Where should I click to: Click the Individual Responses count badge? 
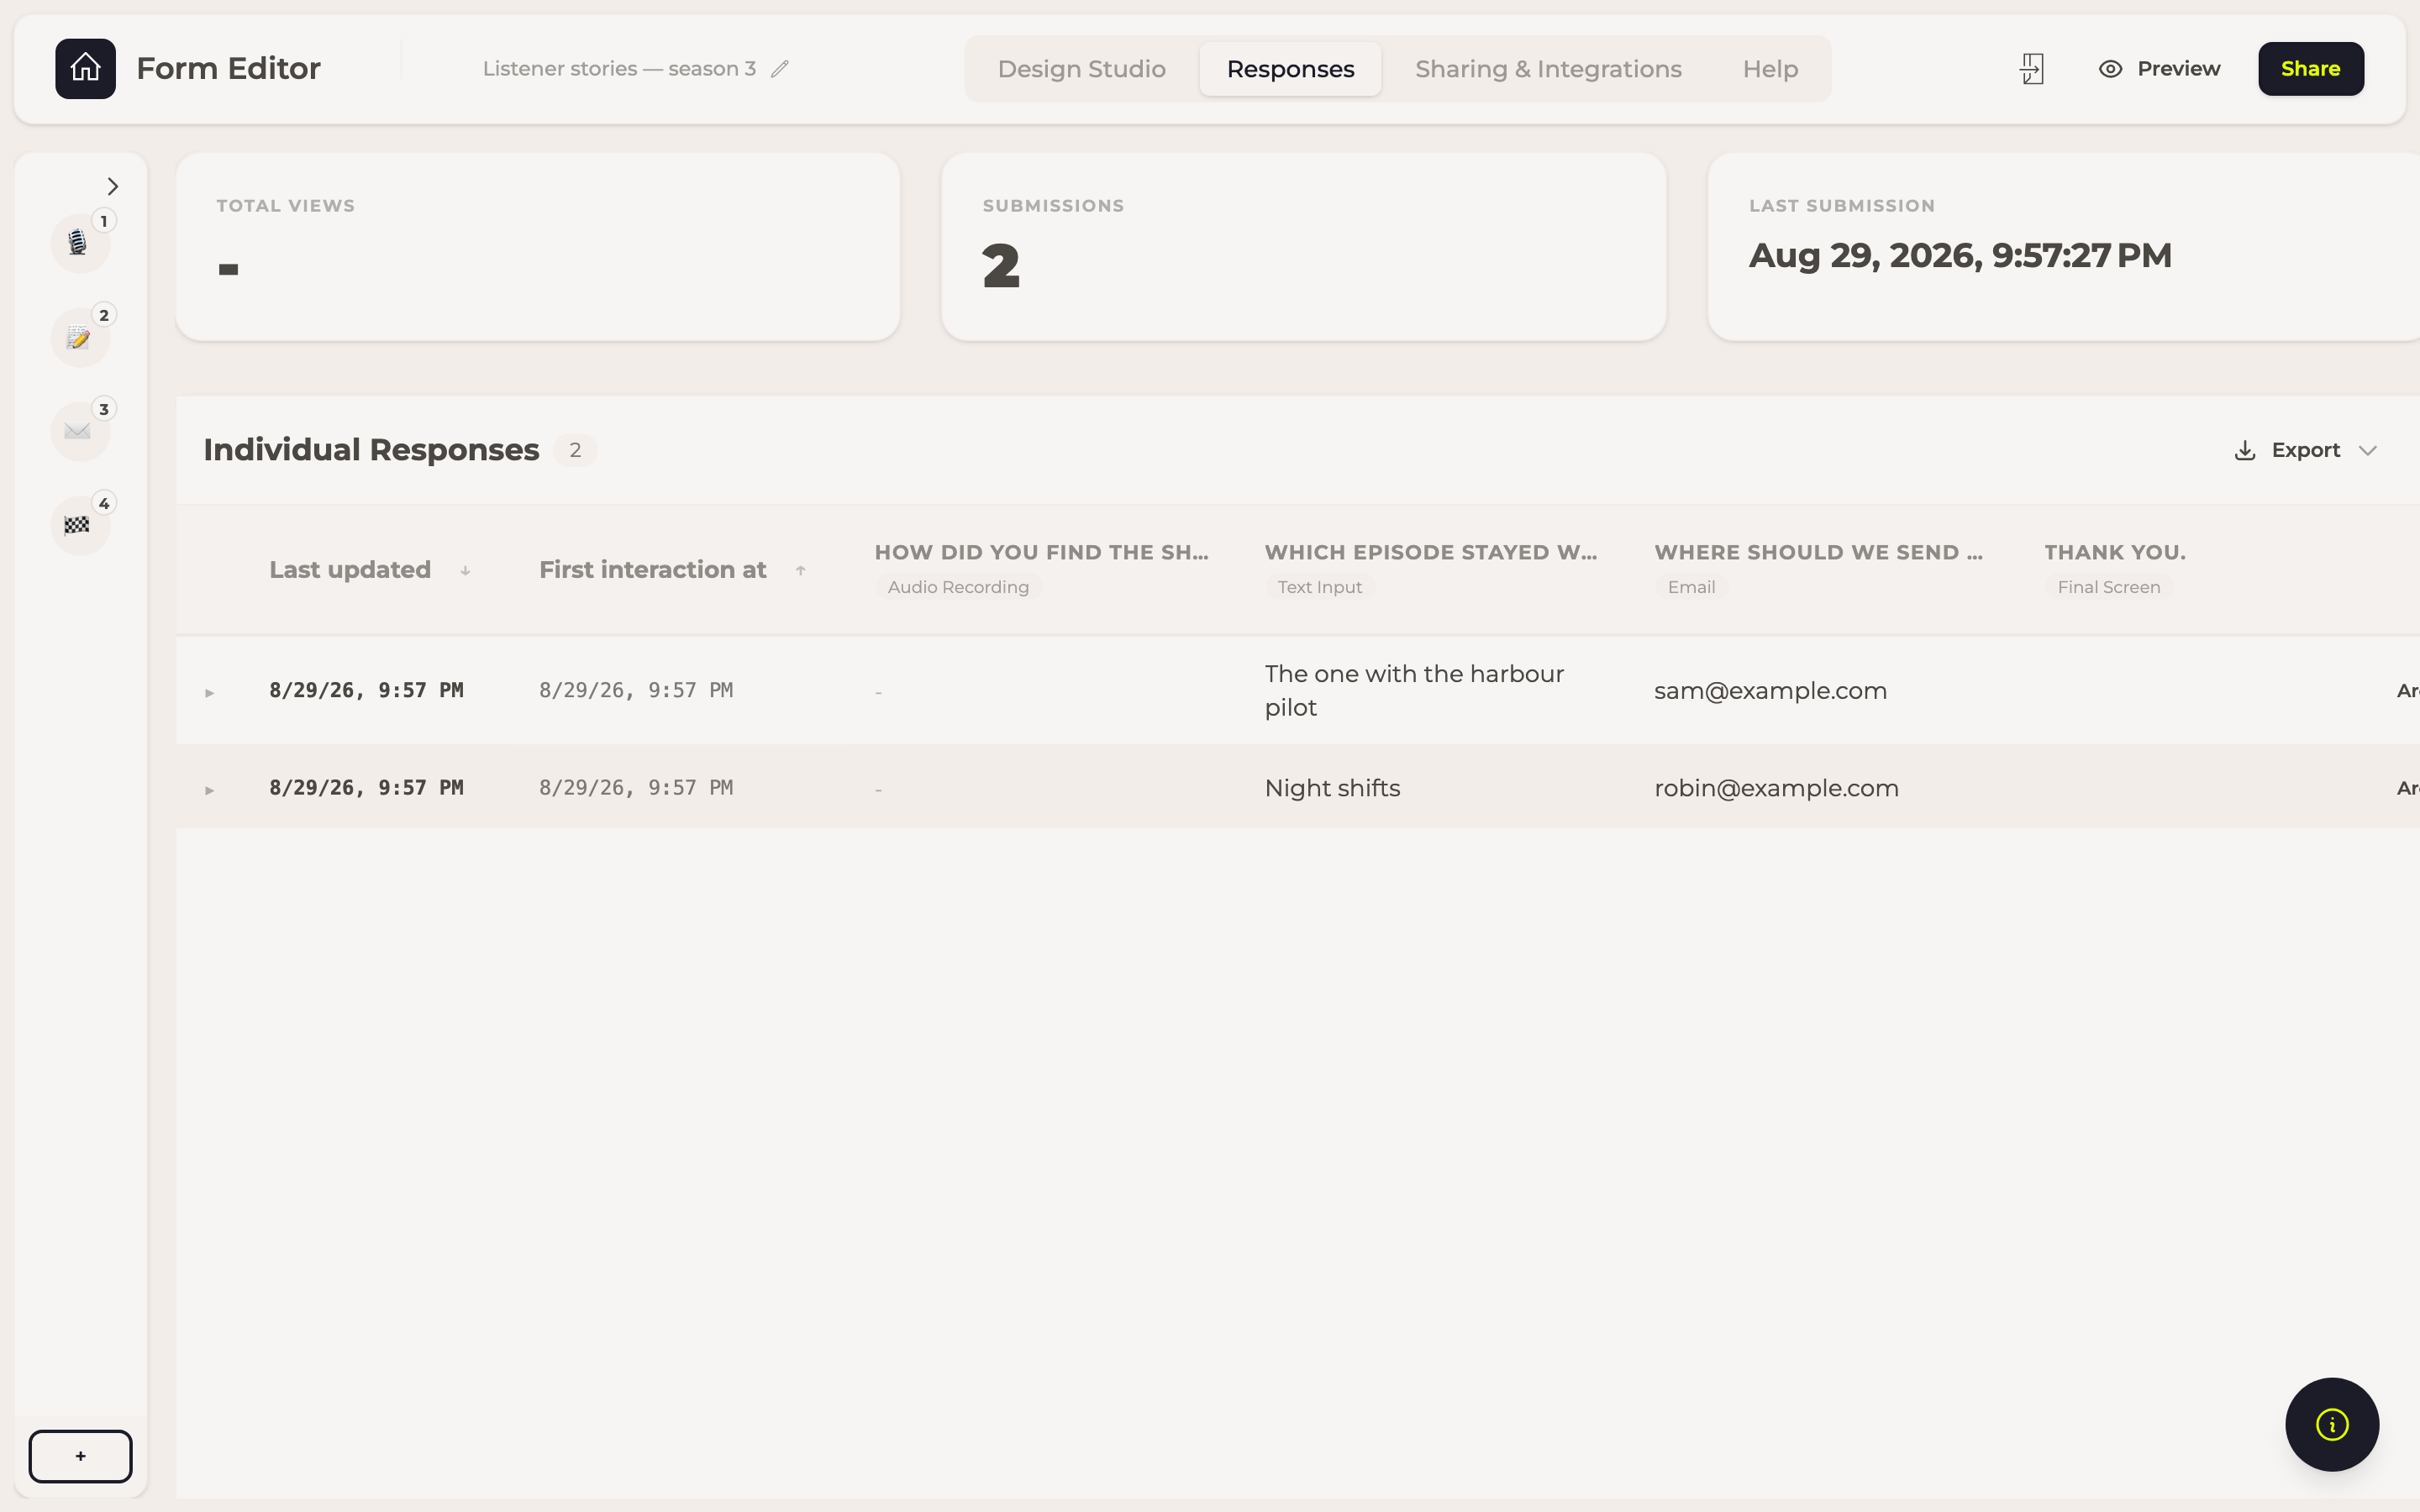click(x=575, y=450)
